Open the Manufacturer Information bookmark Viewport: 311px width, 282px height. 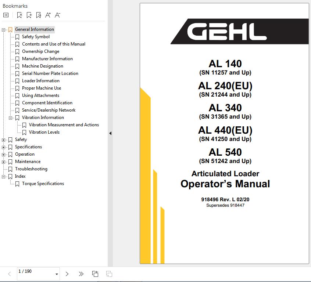[x=47, y=59]
